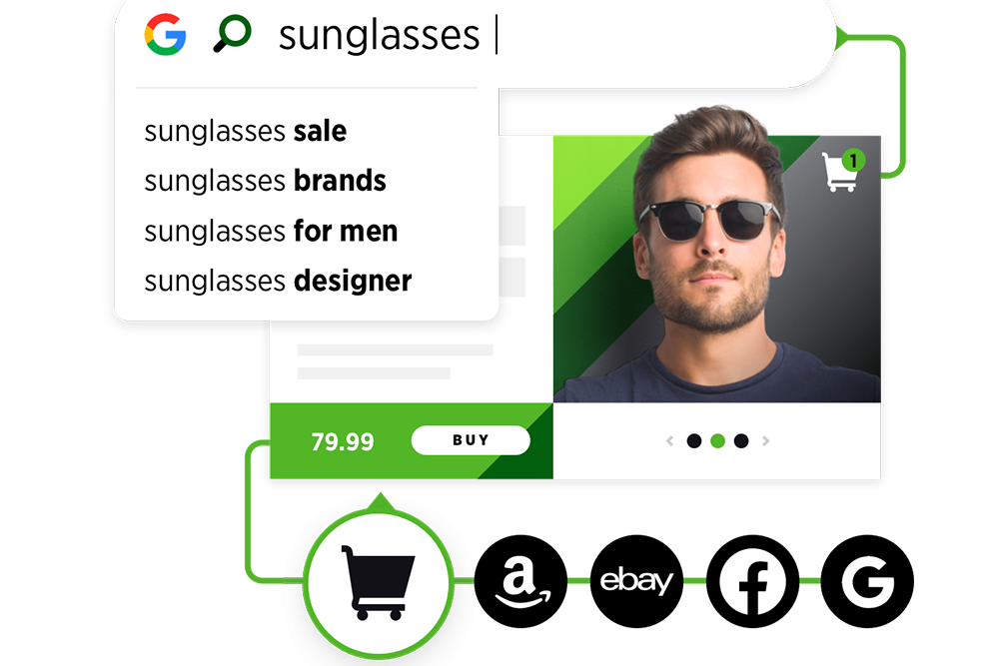The image size is (999, 666).
Task: Click the white BUY button
Action: tap(471, 440)
